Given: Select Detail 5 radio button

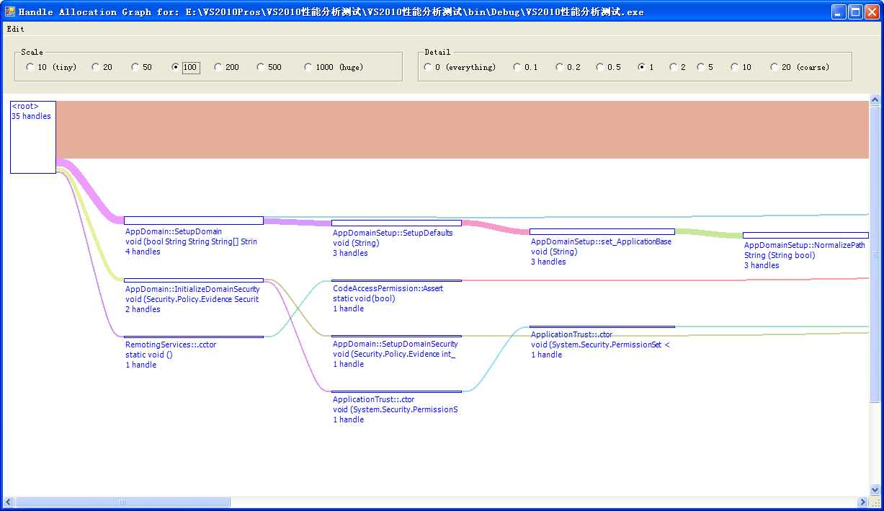Looking at the screenshot, I should pos(705,67).
